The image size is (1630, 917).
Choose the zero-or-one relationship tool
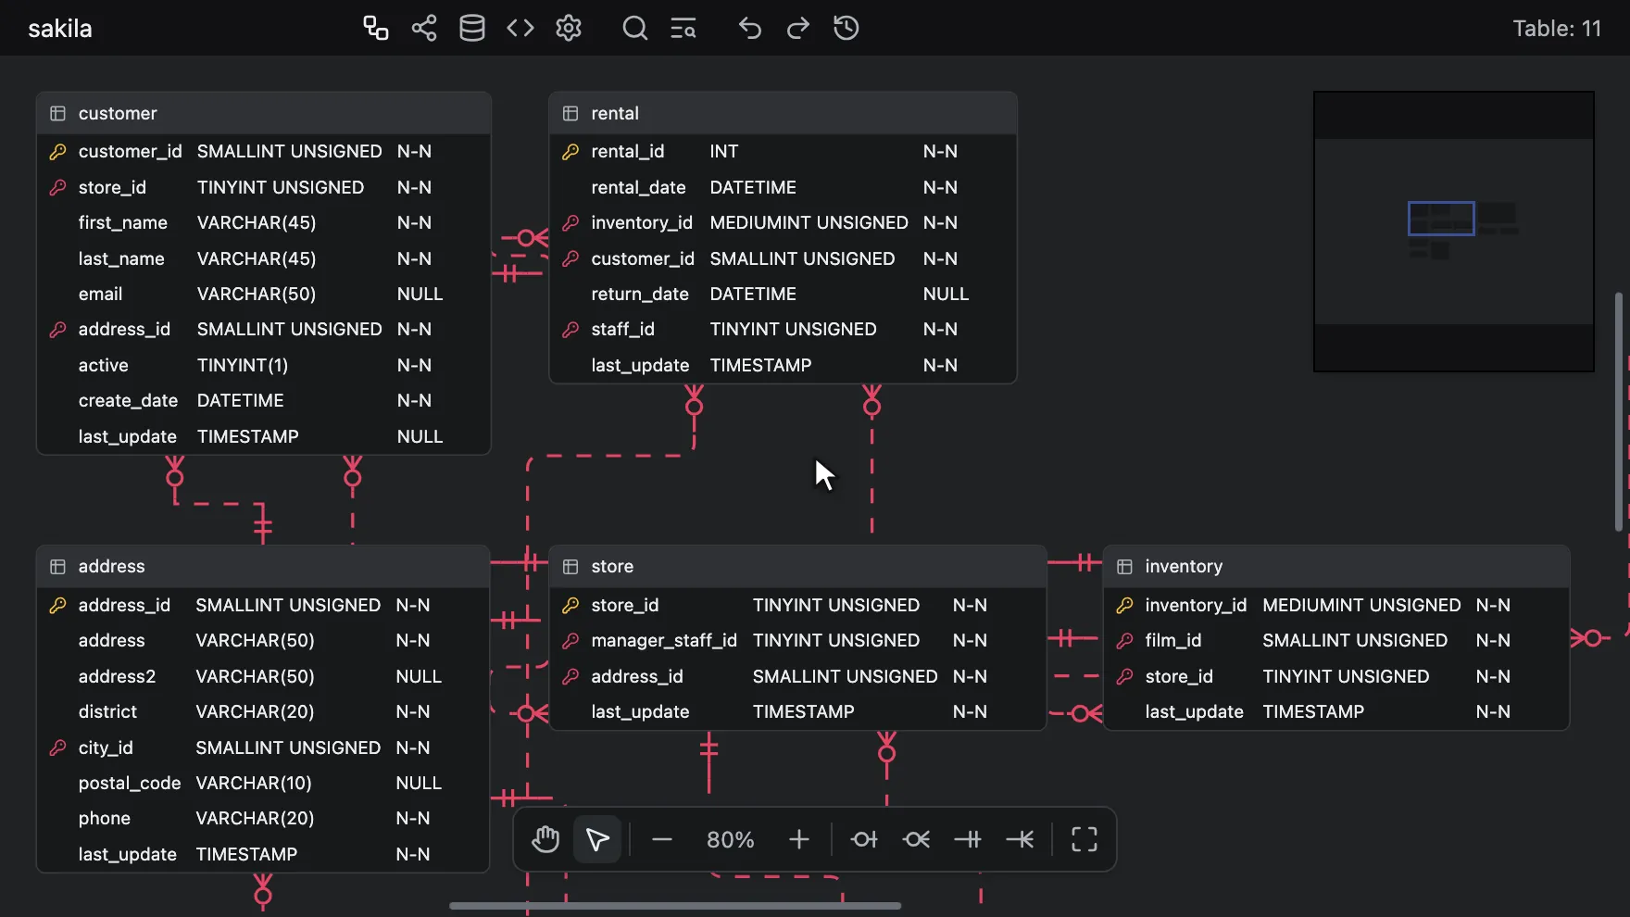tap(864, 840)
